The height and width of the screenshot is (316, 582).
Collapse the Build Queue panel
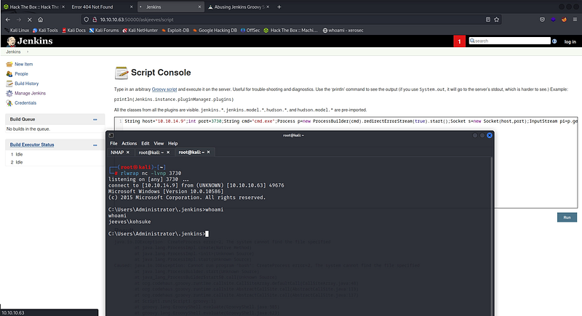pos(95,119)
